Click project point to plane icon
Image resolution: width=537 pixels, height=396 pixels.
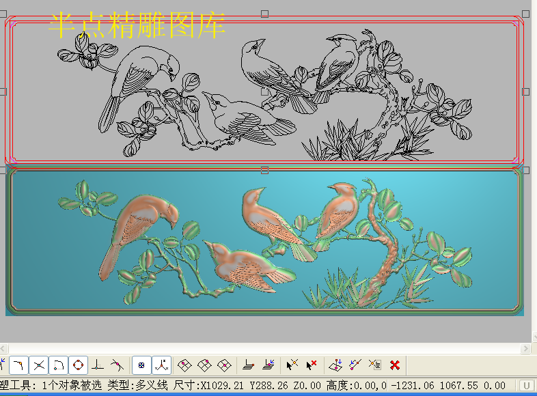pyautogui.click(x=335, y=365)
